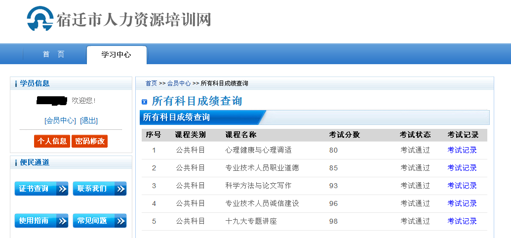Click the 联系我们 shortcut button
The image size is (511, 238).
click(99, 189)
